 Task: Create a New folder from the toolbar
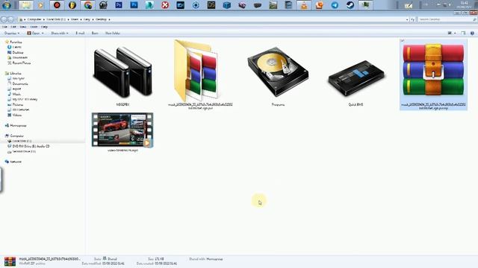coord(113,33)
